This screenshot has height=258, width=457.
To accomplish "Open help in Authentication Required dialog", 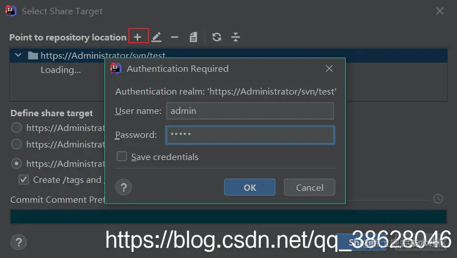I will pyautogui.click(x=124, y=187).
